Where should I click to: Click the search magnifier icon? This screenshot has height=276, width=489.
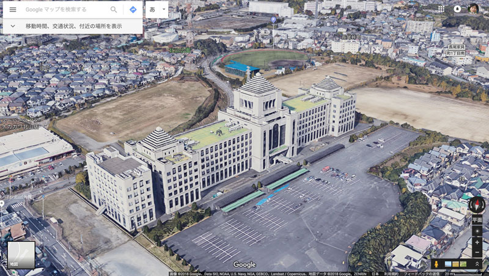coord(114,10)
